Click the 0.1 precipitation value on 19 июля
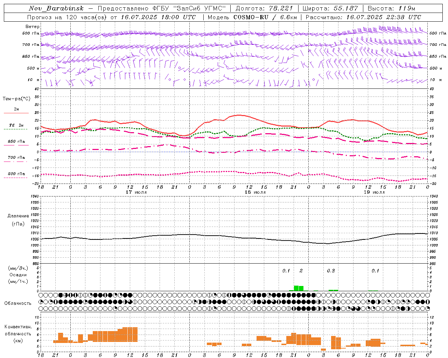 point(375,271)
